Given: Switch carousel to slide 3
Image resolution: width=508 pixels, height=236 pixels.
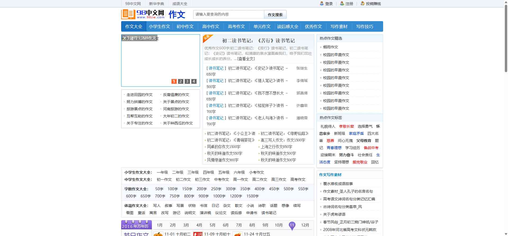Looking at the screenshot, I should (187, 81).
